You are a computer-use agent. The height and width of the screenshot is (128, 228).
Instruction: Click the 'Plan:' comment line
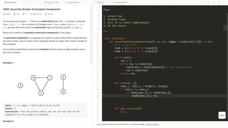(x=107, y=10)
